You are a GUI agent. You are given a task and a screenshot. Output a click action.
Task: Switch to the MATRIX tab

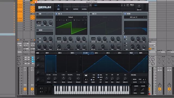[x=76, y=7]
